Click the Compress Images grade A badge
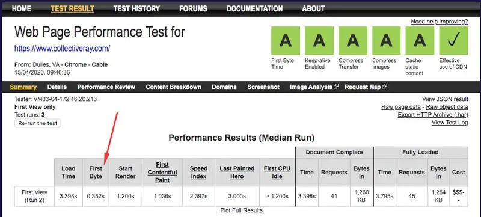The width and height of the screenshot is (481, 217). pyautogui.click(x=386, y=40)
